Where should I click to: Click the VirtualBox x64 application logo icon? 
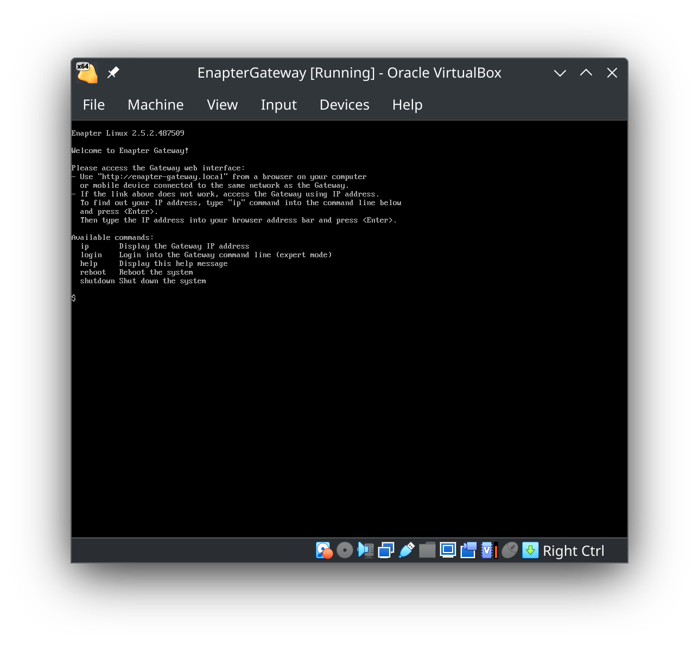coord(86,72)
